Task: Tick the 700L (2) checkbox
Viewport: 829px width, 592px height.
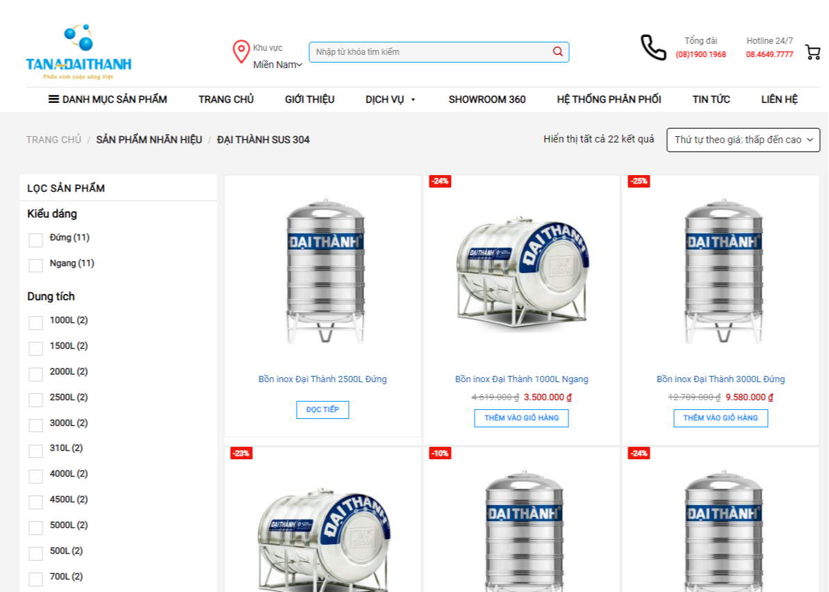Action: point(35,579)
